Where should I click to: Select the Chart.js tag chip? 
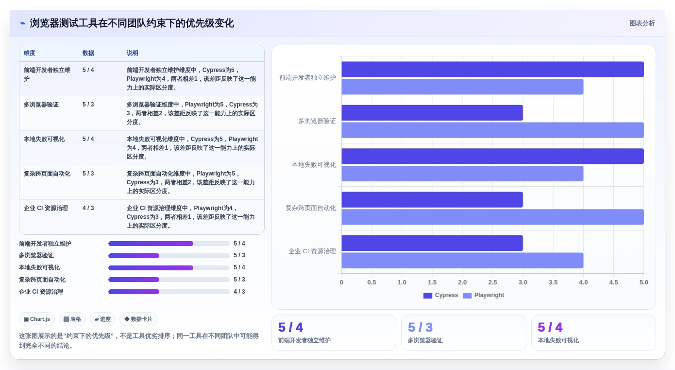tap(37, 319)
